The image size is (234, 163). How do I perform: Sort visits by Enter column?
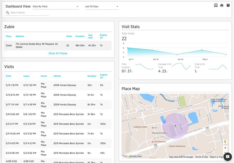point(8,76)
